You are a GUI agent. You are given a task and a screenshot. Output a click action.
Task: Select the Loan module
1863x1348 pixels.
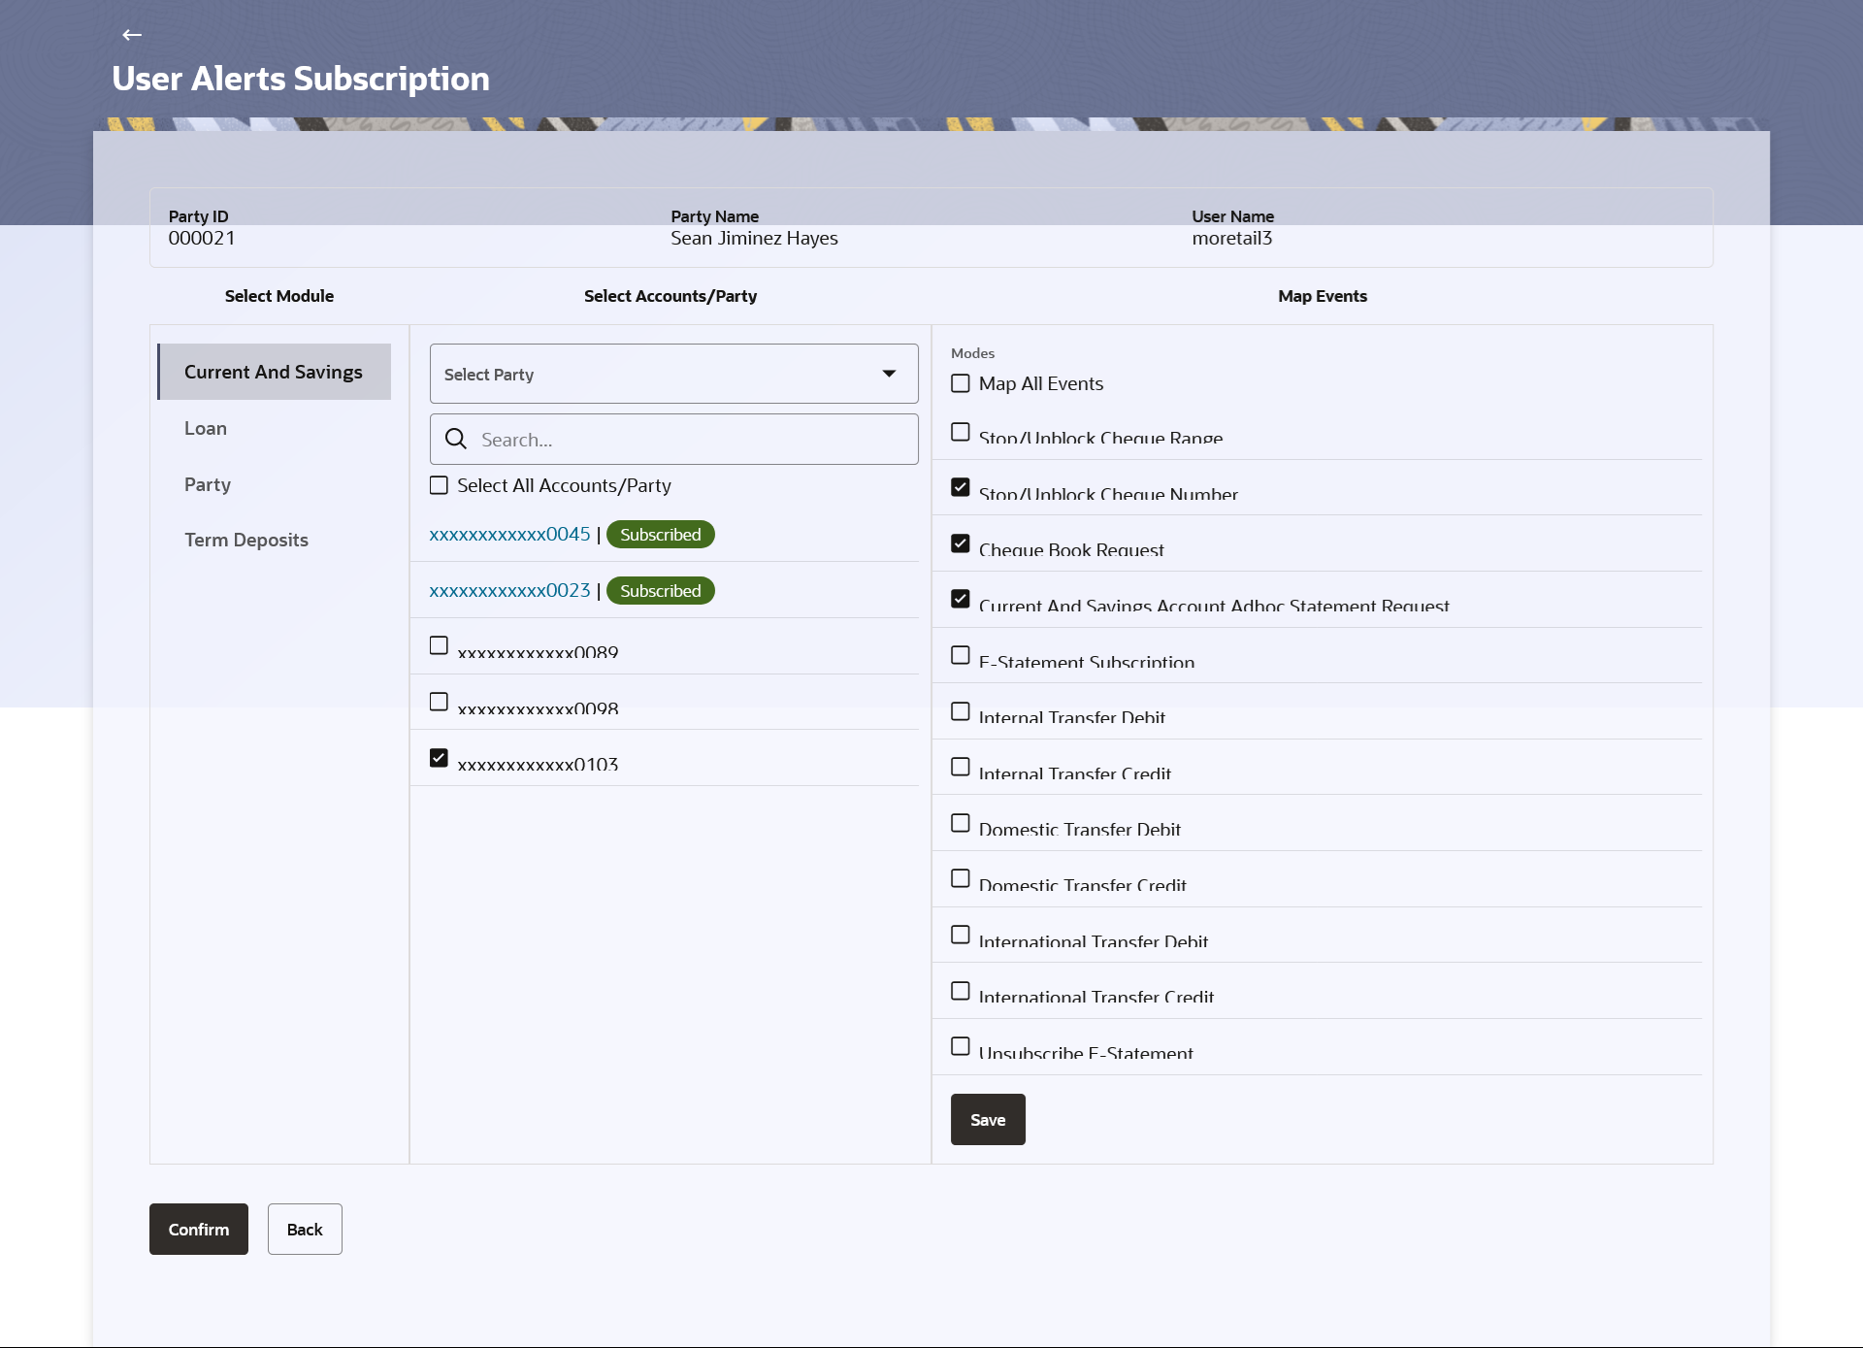[x=206, y=428]
